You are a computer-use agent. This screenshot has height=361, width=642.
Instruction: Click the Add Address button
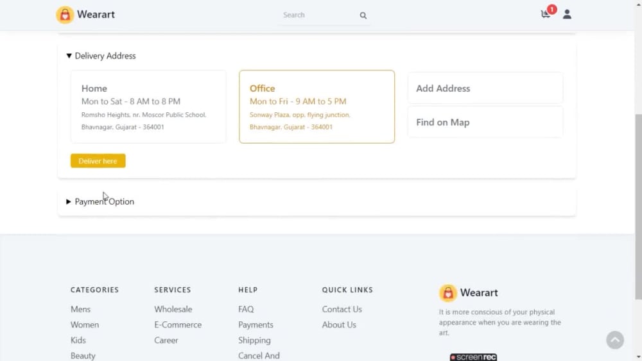(x=485, y=88)
